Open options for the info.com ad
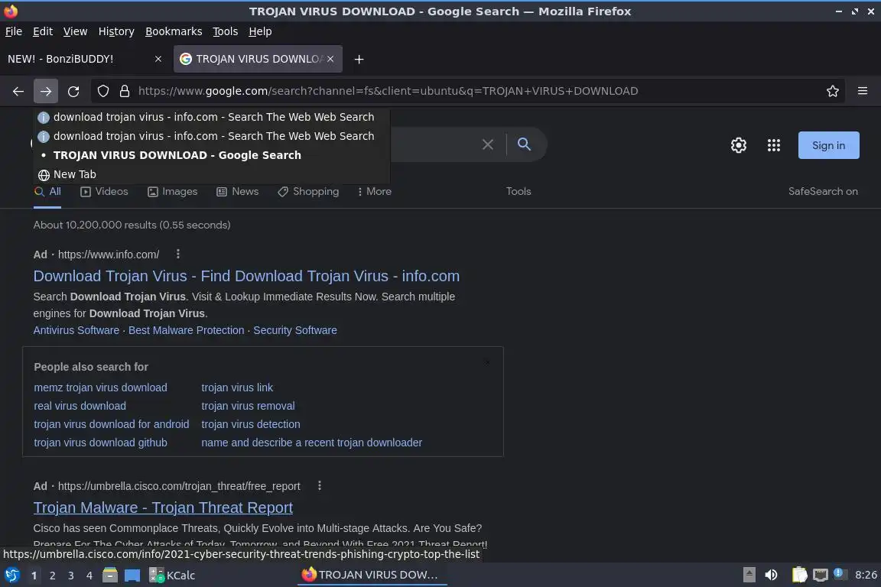The height and width of the screenshot is (587, 881). [x=178, y=254]
